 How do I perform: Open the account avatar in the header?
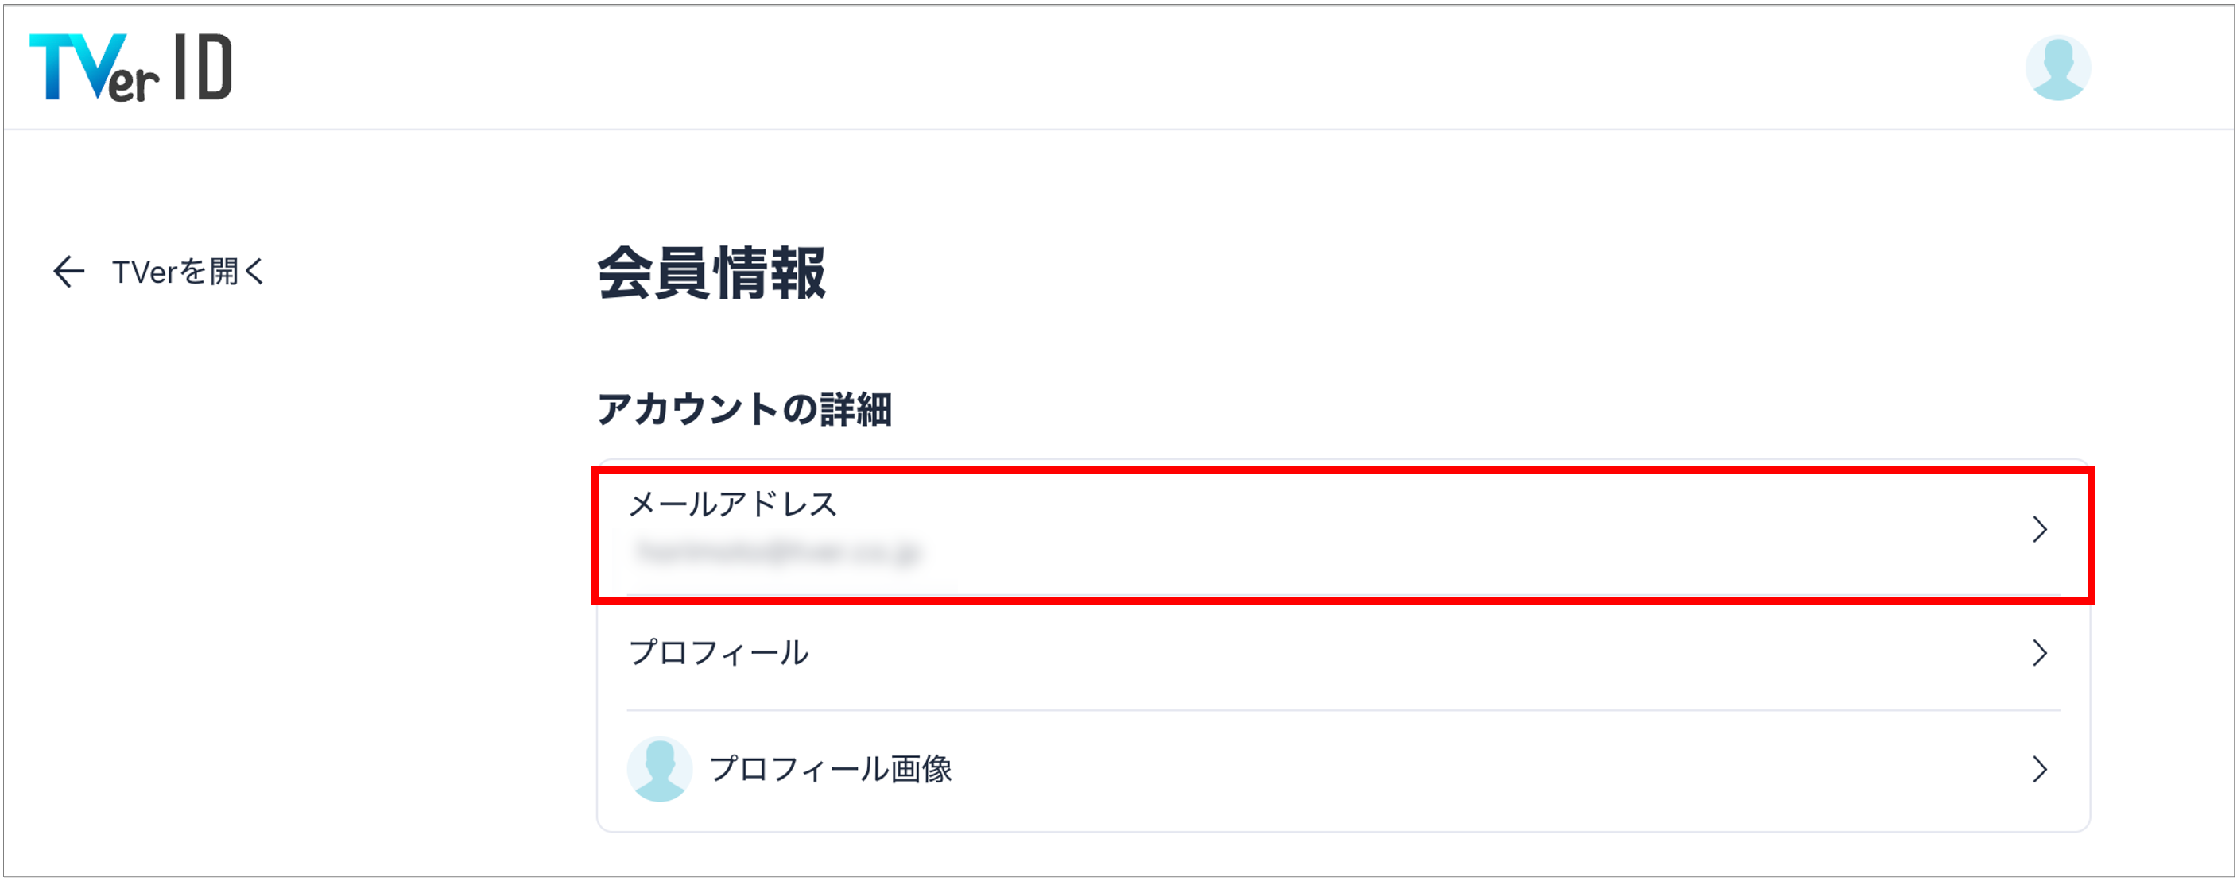pos(2057,68)
